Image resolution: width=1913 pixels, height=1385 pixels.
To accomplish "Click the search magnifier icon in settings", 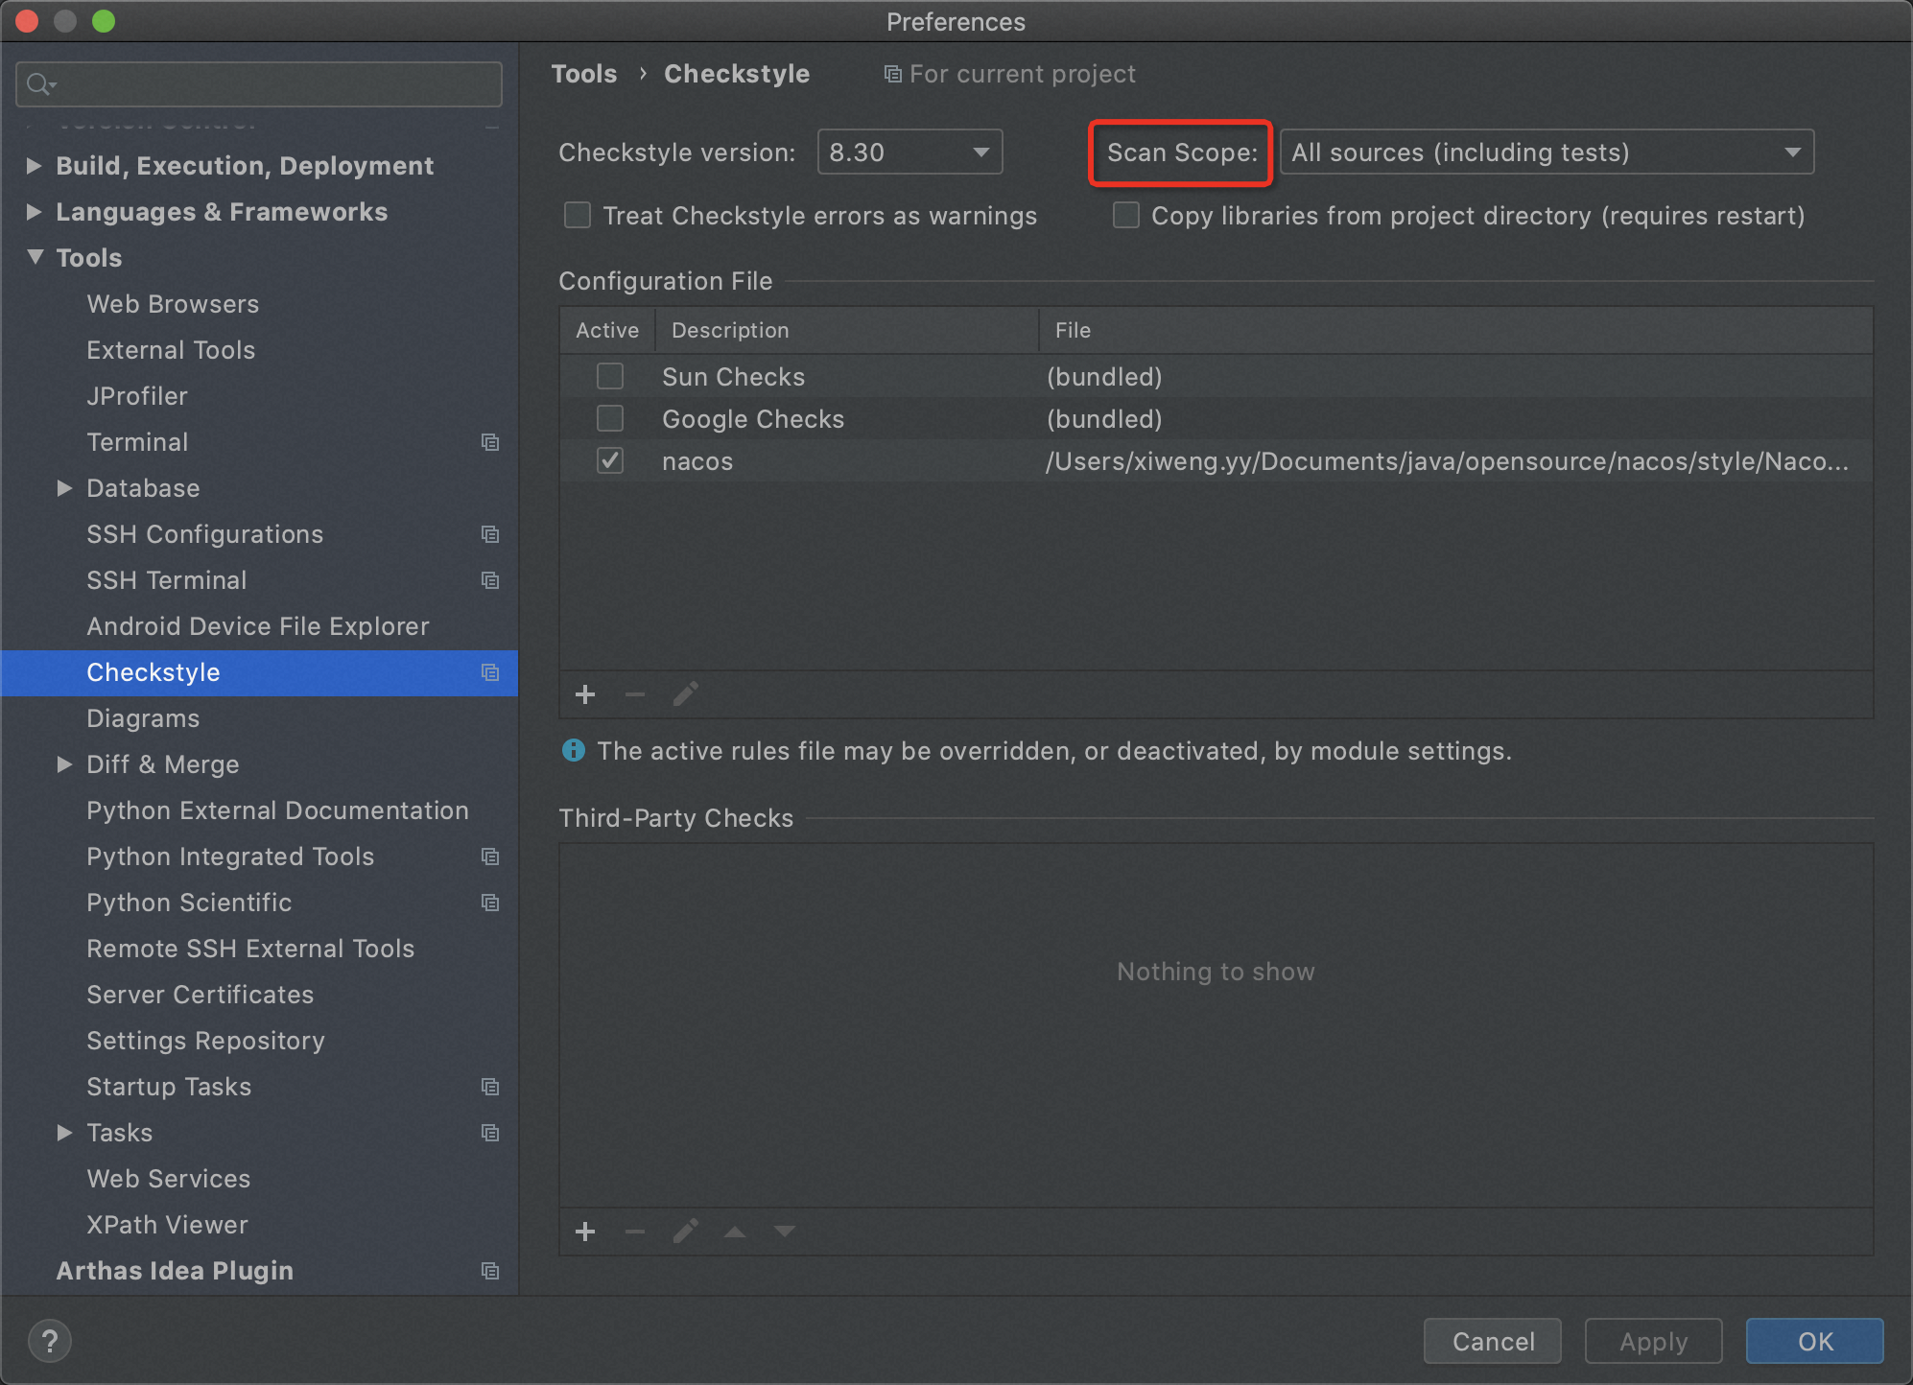I will pyautogui.click(x=39, y=84).
